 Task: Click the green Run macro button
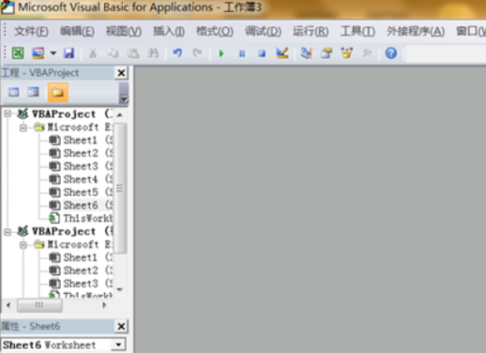point(221,53)
